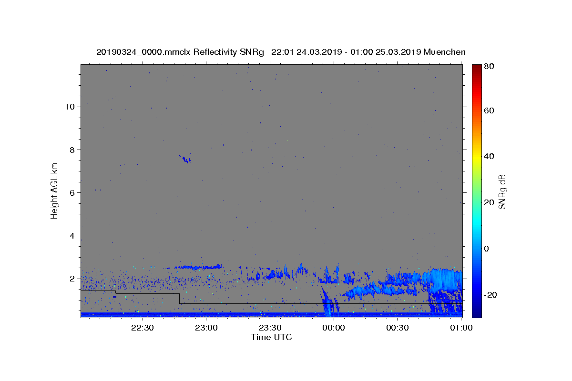This screenshot has height=381, width=572.
Task: Click the thick cloud echo near 01:00
Action: click(x=446, y=281)
